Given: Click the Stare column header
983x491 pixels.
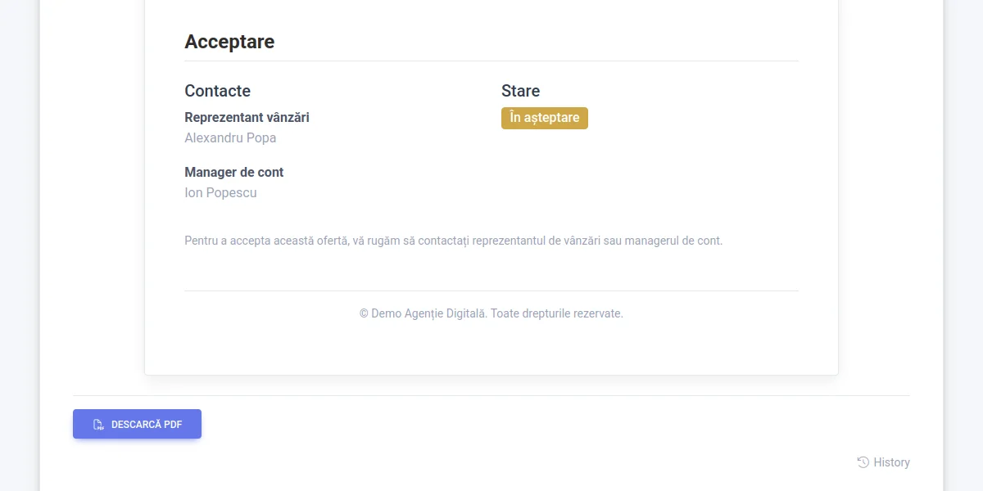Looking at the screenshot, I should (520, 91).
